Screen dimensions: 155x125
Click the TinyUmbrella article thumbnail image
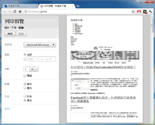pyautogui.click(x=80, y=84)
